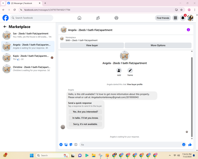Click the Search Facebook field
Screen dimensions: 198x159
tap(32, 18)
